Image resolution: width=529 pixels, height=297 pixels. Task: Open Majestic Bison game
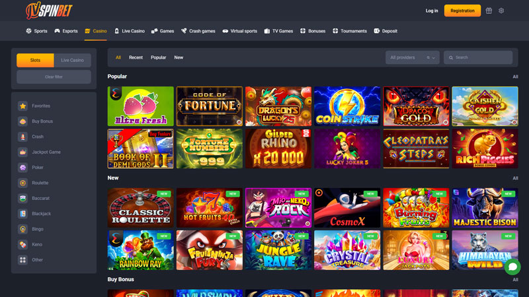(x=485, y=208)
